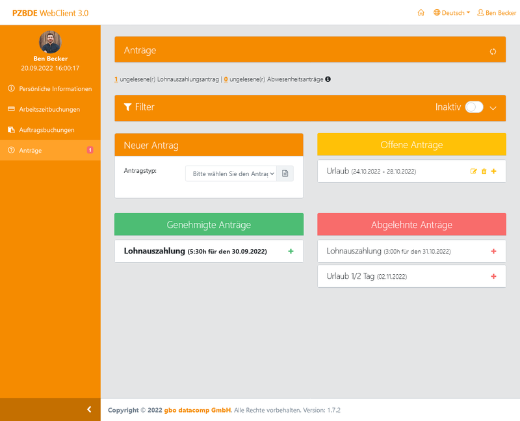
Task: Expand open Urlaub request with plus
Action: [494, 172]
